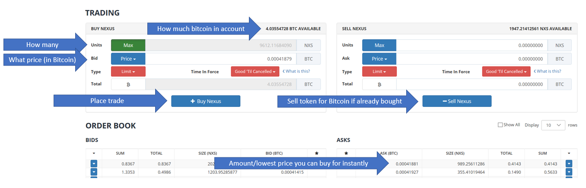Open the blue action button for ask row 0.5633
The width and height of the screenshot is (586, 188).
point(569,172)
